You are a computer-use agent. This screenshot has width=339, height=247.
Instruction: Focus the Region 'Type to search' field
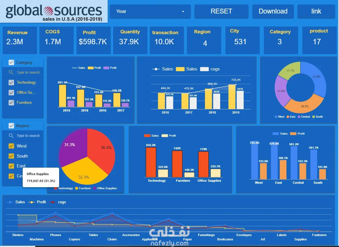click(x=28, y=136)
